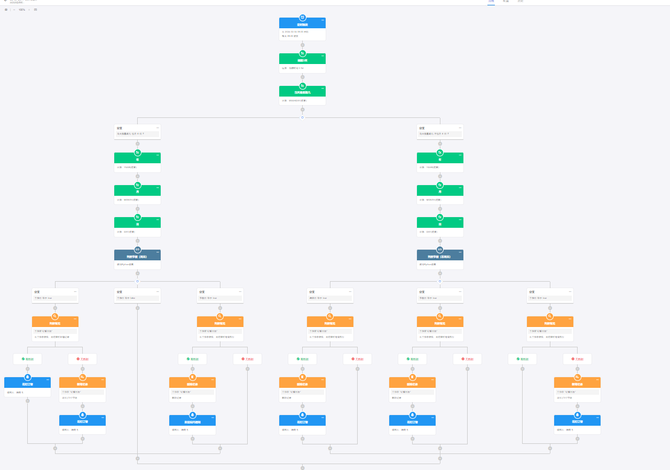Click the clock icon on the timer trigger node
The width and height of the screenshot is (670, 470).
coord(302,18)
